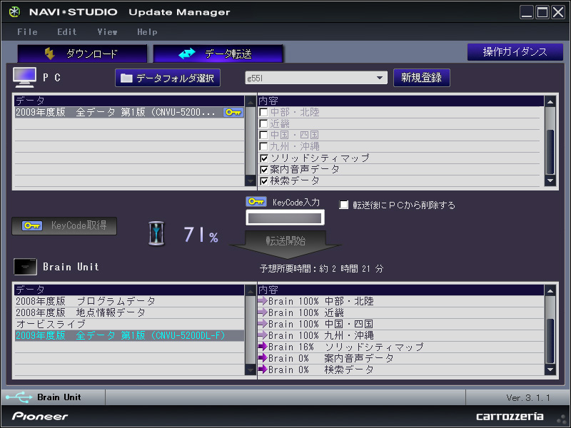Uncheck the ソリッドシティマップ checkbox
The height and width of the screenshot is (428, 571).
[x=264, y=158]
